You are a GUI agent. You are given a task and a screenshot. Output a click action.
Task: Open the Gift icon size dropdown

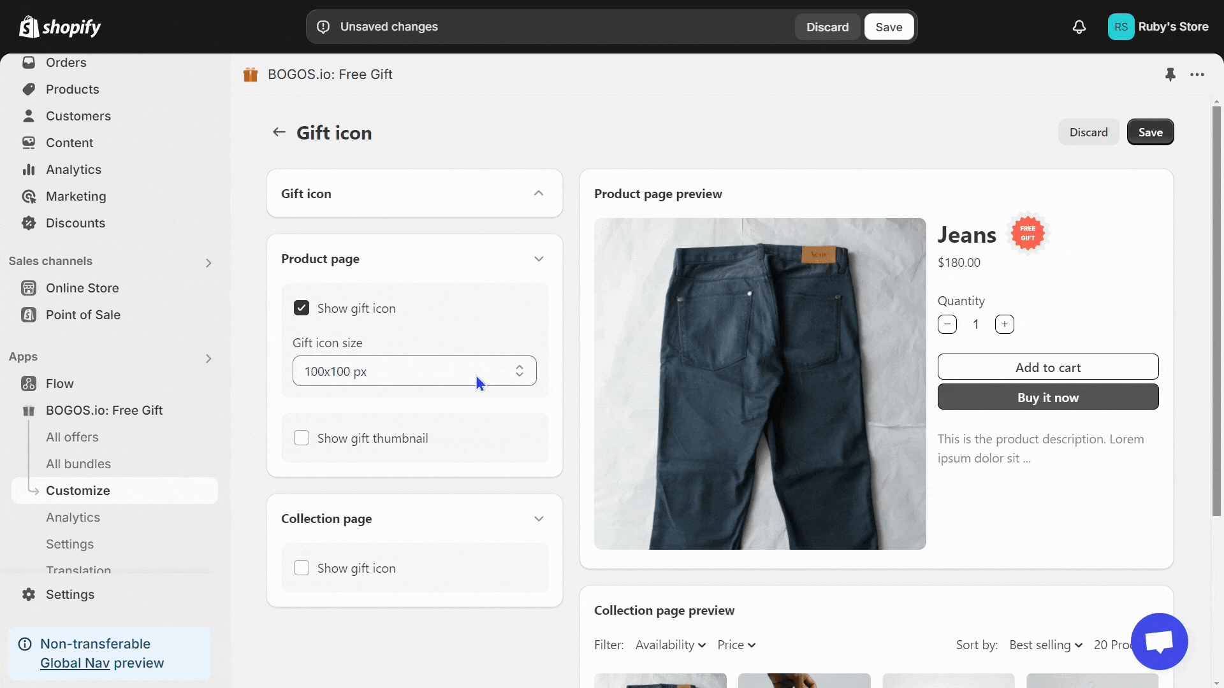point(414,371)
